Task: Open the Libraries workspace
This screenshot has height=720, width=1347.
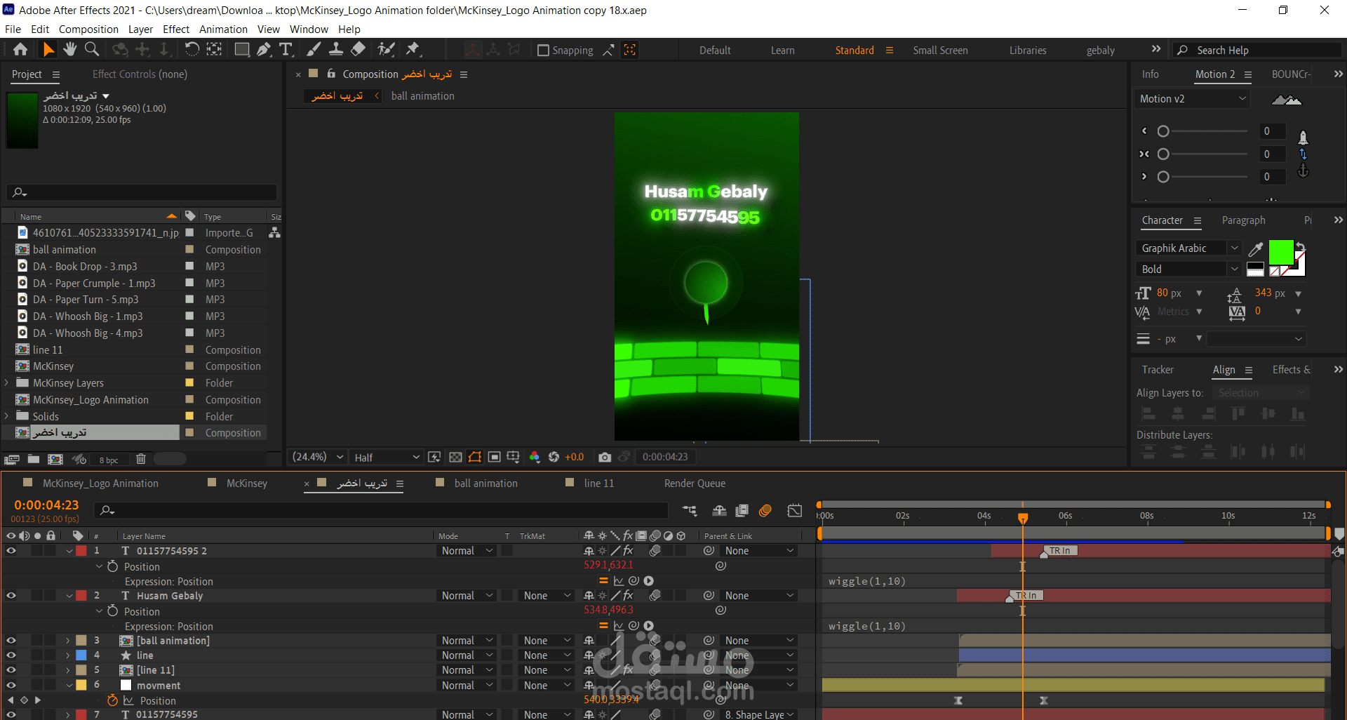Action: pos(1028,51)
